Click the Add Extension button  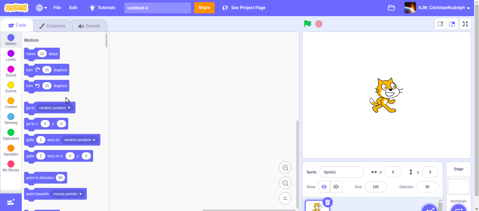tap(11, 202)
